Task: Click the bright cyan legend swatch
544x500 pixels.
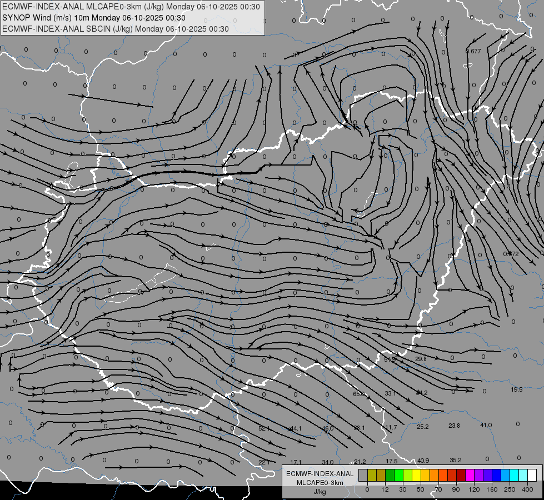Action: coord(515,475)
